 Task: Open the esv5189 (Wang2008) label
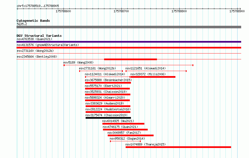tap(78, 62)
